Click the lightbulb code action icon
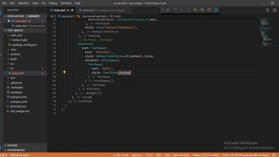The height and width of the screenshot is (157, 279). pos(64,72)
